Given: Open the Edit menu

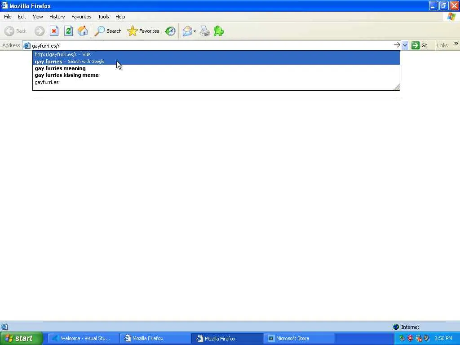Looking at the screenshot, I should point(22,17).
